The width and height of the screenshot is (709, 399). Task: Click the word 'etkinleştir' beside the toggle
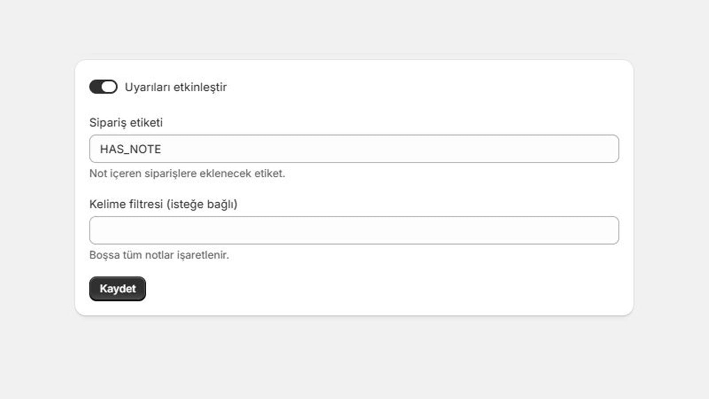click(x=200, y=87)
